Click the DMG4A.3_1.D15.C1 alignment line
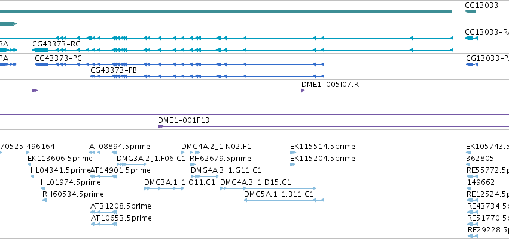 coord(268,188)
